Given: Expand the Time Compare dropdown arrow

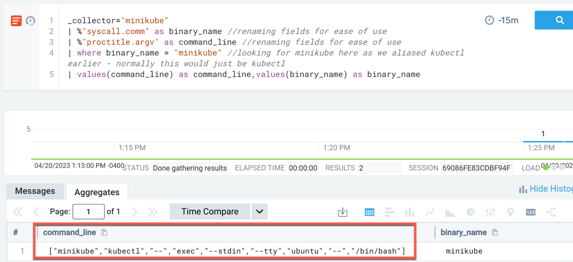Looking at the screenshot, I should click(259, 212).
